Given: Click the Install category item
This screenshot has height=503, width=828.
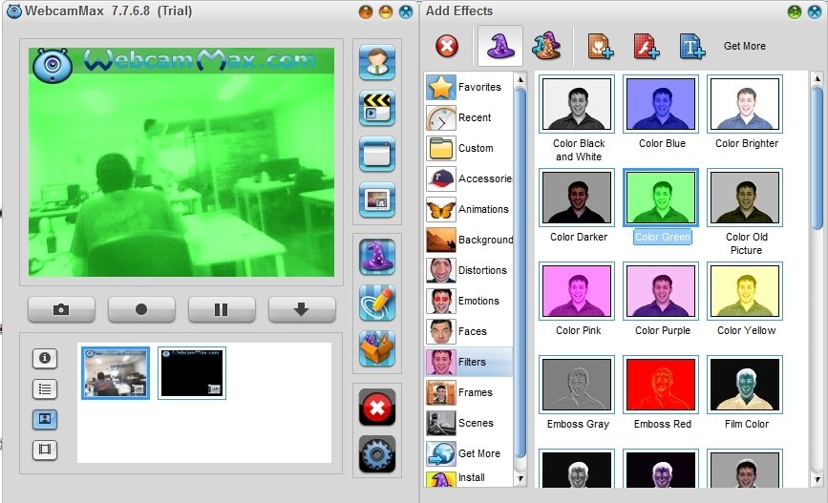Looking at the screenshot, I should [x=469, y=478].
